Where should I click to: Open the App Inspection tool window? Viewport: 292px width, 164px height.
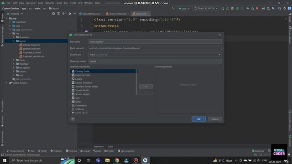[x=126, y=151]
